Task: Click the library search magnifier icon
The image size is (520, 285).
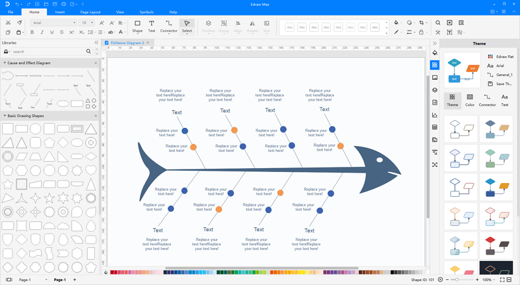Action: tap(88, 51)
